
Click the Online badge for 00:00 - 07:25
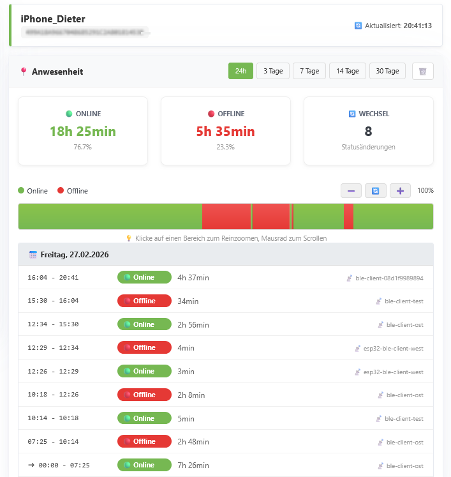(x=144, y=465)
